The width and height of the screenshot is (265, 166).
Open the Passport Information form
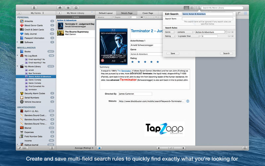[36, 38]
